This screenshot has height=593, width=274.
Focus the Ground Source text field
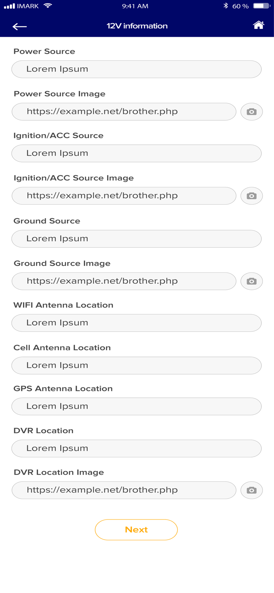click(x=136, y=239)
